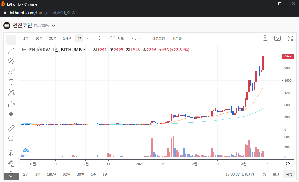The height and width of the screenshot is (182, 299).
Task: Click the cloud icon on chart
Action: (x=26, y=151)
